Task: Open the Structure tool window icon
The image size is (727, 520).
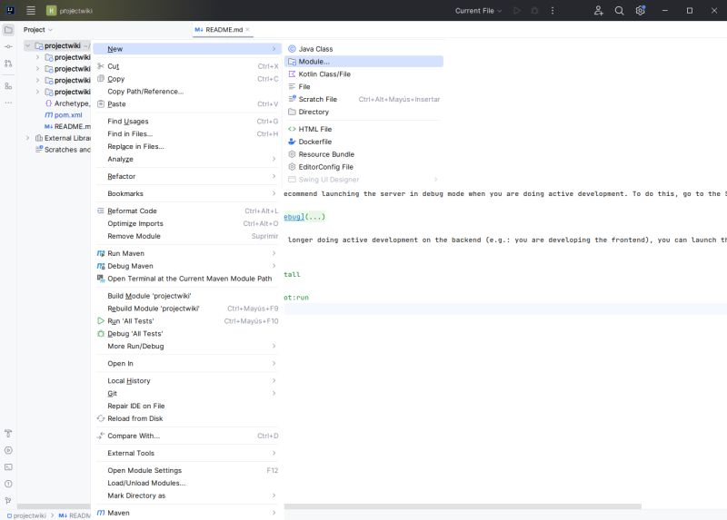Action: 8,86
